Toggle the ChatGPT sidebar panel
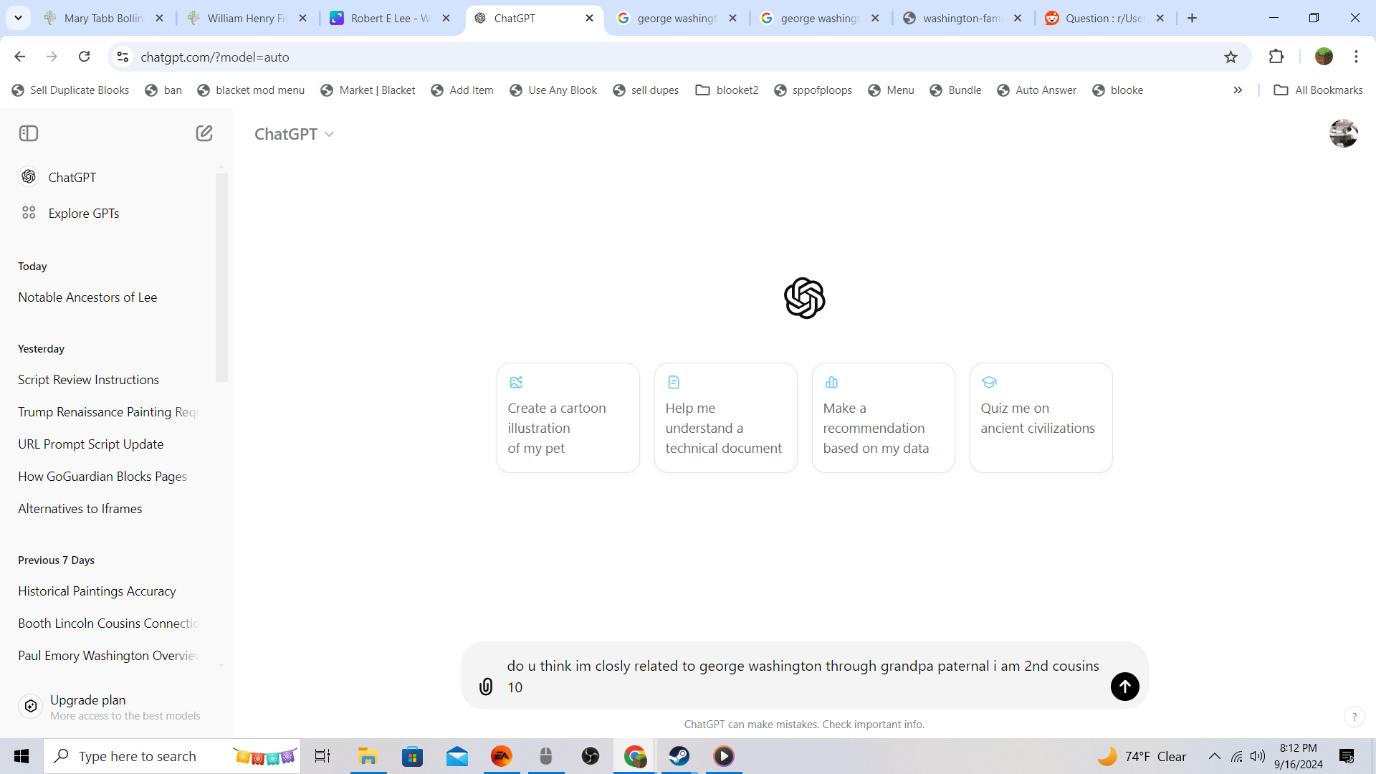Viewport: 1376px width, 774px height. coord(29,133)
